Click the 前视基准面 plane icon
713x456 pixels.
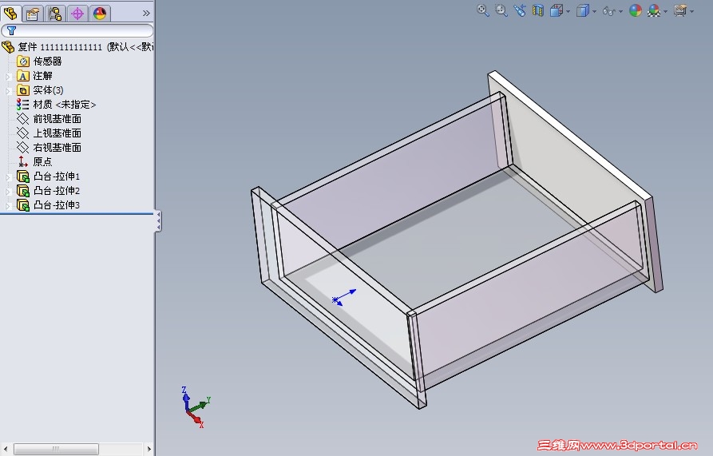click(22, 119)
